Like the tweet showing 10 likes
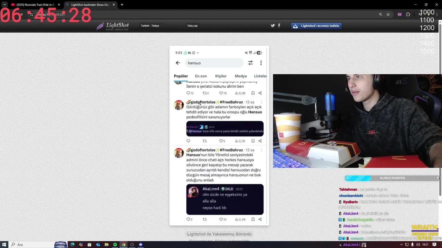Image resolution: width=442 pixels, height=248 pixels. click(x=221, y=219)
